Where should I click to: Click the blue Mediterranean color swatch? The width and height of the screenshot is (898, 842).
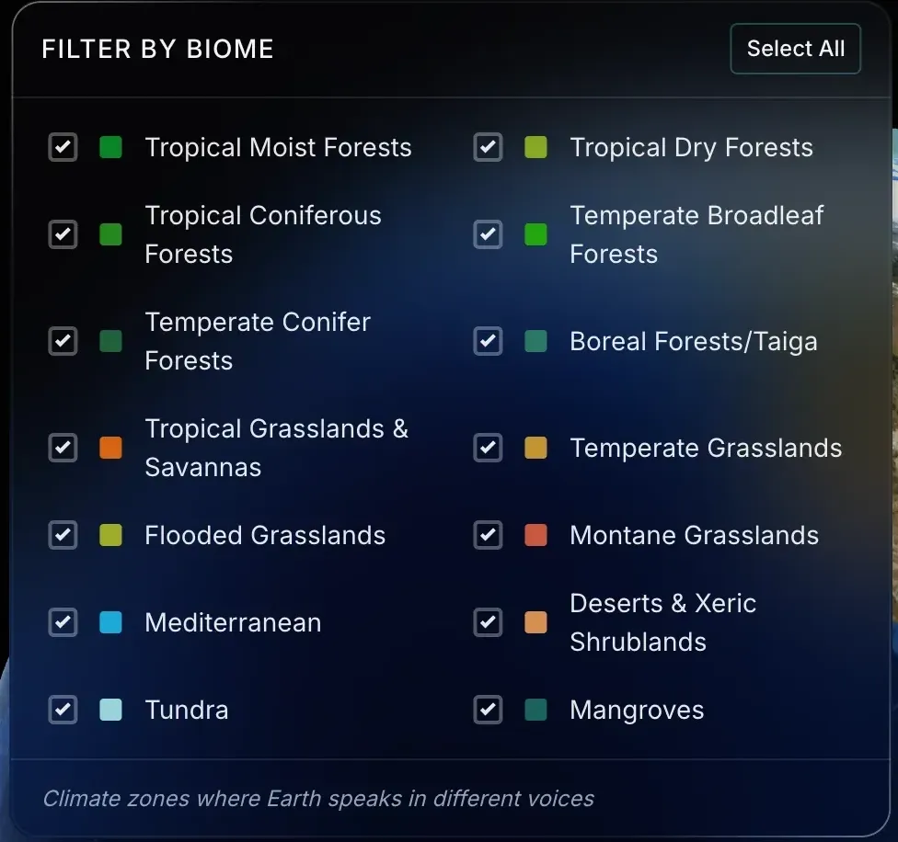[x=110, y=622]
